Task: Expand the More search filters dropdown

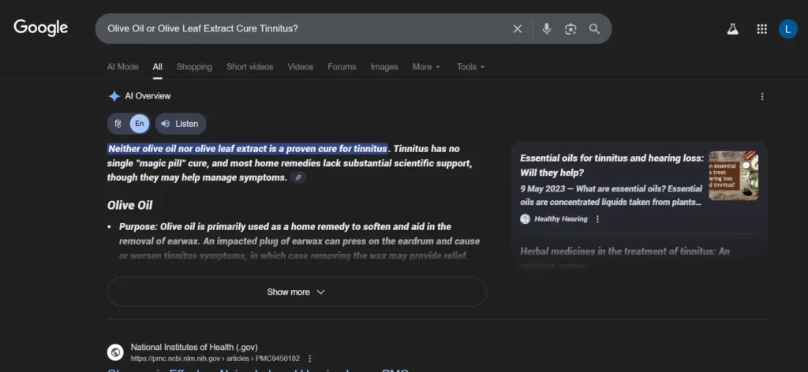Action: coord(426,67)
